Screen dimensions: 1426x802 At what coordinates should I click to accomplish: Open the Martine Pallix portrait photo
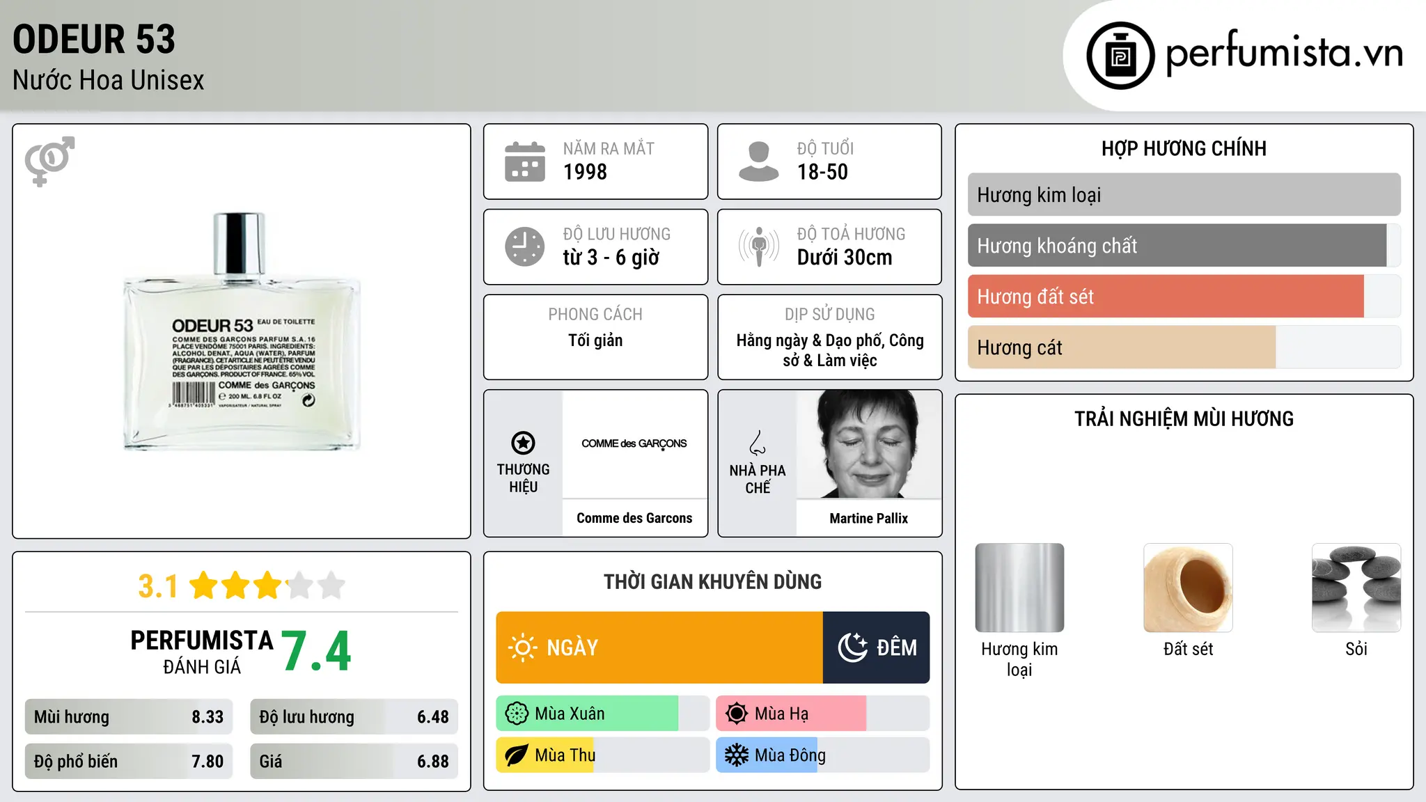click(868, 444)
